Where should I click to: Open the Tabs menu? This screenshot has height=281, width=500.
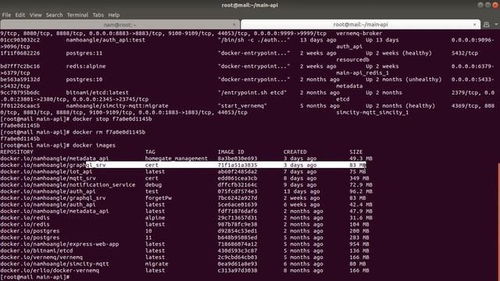(x=98, y=15)
